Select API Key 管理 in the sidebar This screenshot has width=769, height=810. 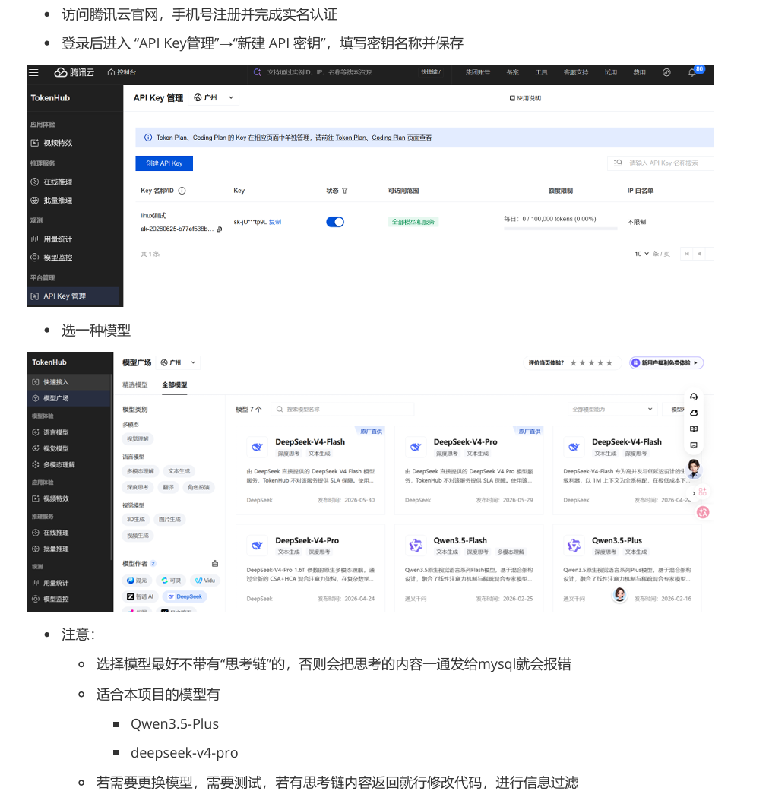coord(74,296)
